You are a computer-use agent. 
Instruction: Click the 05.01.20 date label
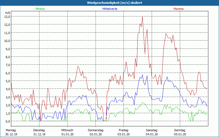180,134
